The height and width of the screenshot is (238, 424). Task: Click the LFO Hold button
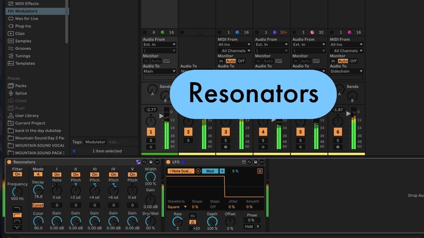tap(249, 227)
